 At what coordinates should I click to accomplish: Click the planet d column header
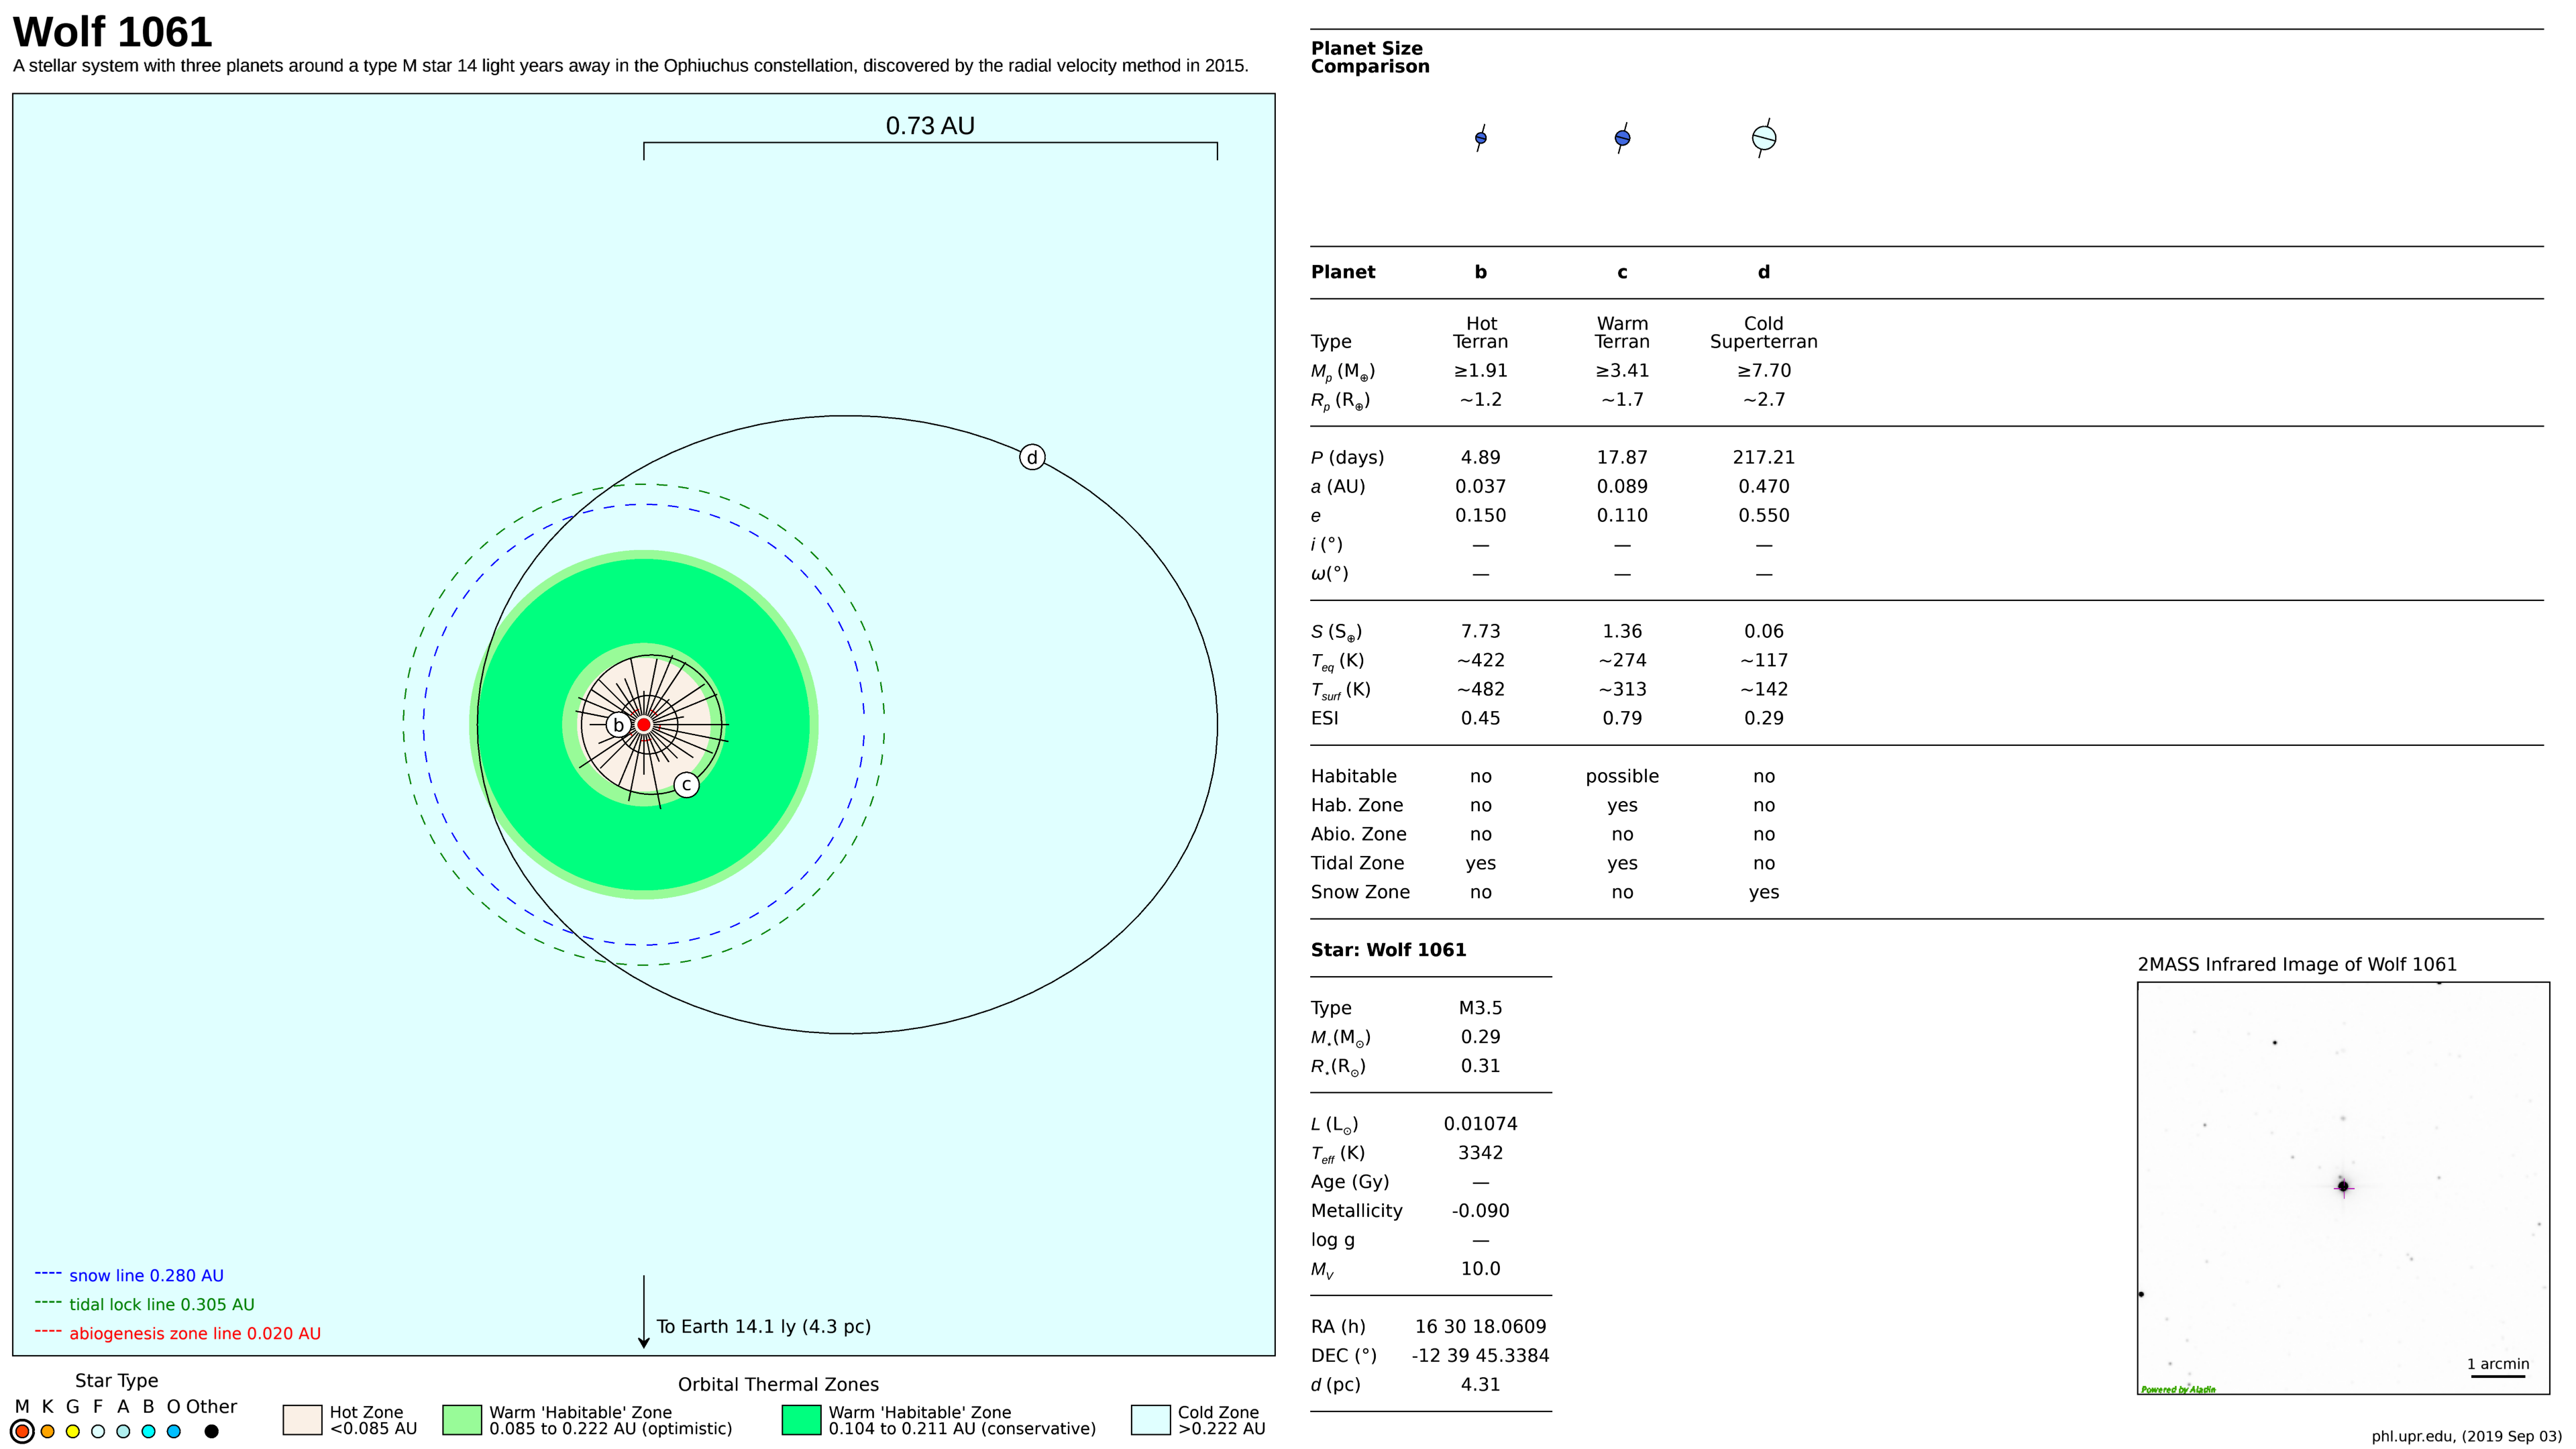(1764, 272)
